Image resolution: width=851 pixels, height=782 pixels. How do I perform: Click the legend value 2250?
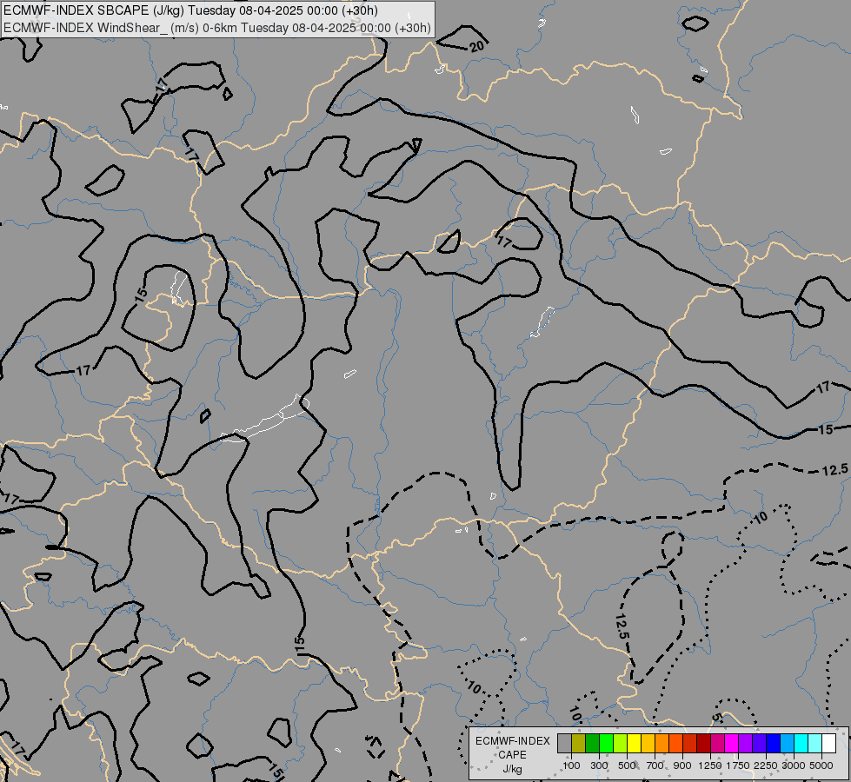point(766,765)
